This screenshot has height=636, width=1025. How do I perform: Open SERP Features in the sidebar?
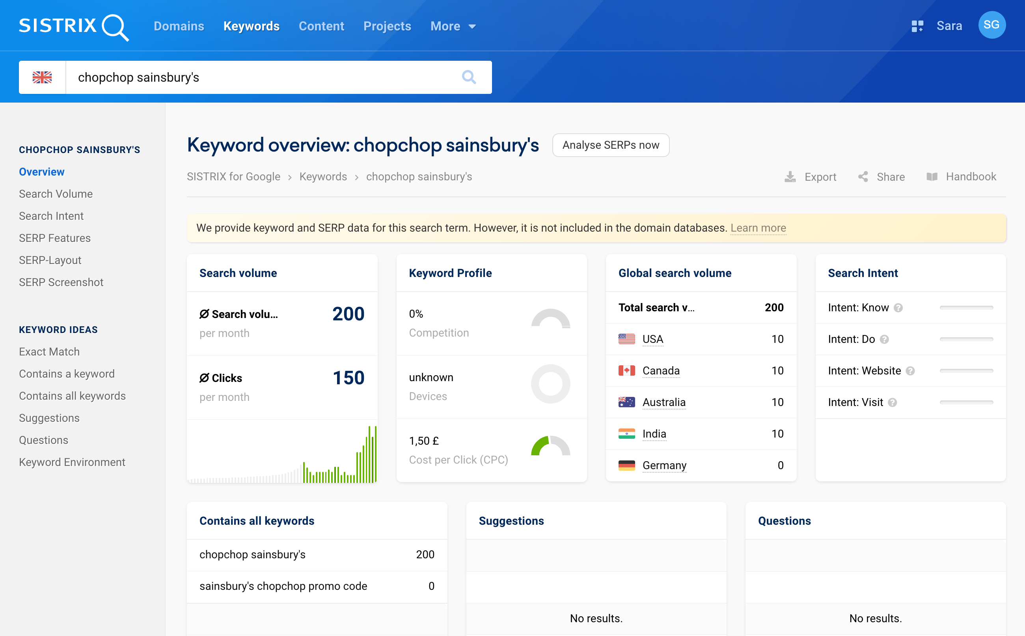pos(55,238)
